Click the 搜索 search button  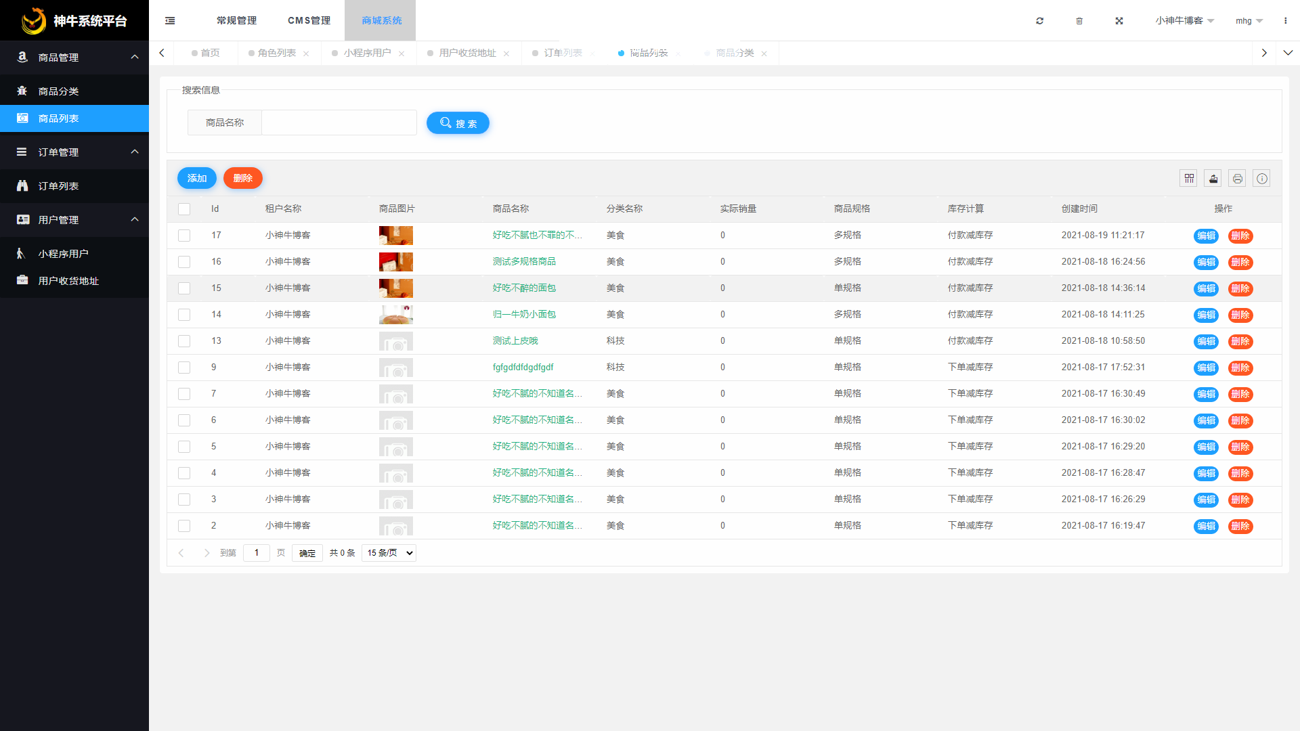point(458,123)
